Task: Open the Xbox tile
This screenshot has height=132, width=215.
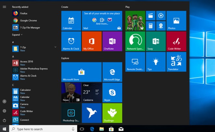Action: tap(135, 21)
